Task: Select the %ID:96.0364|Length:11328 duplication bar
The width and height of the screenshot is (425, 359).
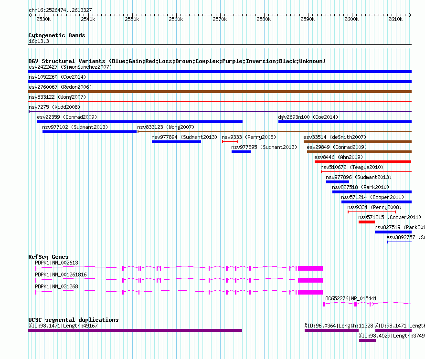Action: pyautogui.click(x=331, y=330)
